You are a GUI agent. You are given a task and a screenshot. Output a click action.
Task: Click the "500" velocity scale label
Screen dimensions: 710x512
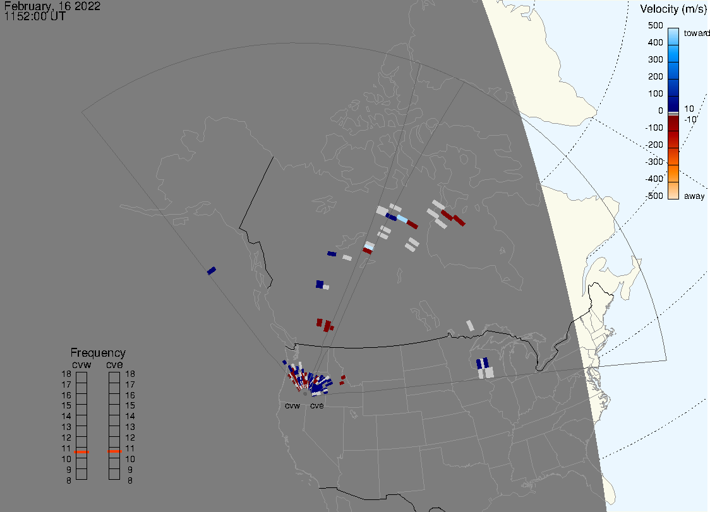pyautogui.click(x=655, y=25)
